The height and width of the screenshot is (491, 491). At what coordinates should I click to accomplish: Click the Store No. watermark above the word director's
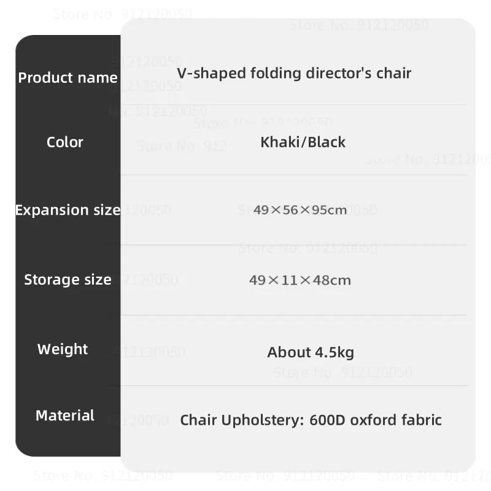(x=359, y=25)
